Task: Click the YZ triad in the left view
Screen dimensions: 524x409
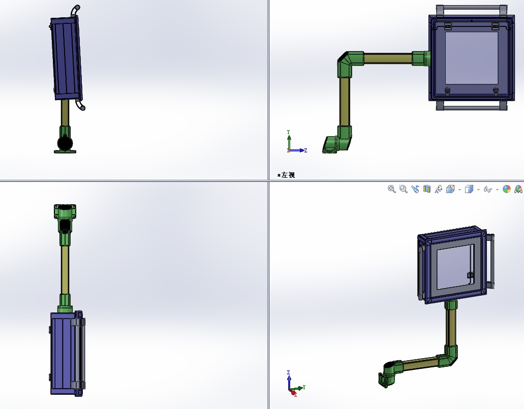Action: 297,142
